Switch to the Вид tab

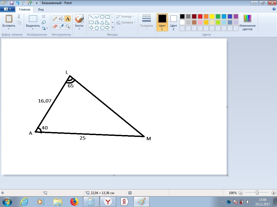coord(41,9)
